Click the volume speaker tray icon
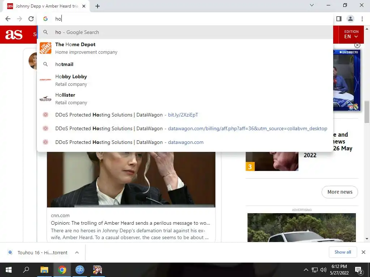This screenshot has width=370, height=277. (x=323, y=270)
